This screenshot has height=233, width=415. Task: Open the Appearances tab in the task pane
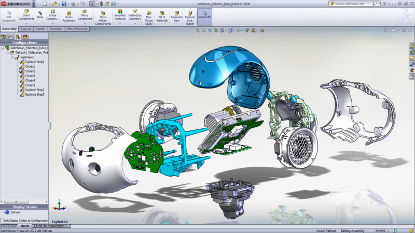pos(411,70)
